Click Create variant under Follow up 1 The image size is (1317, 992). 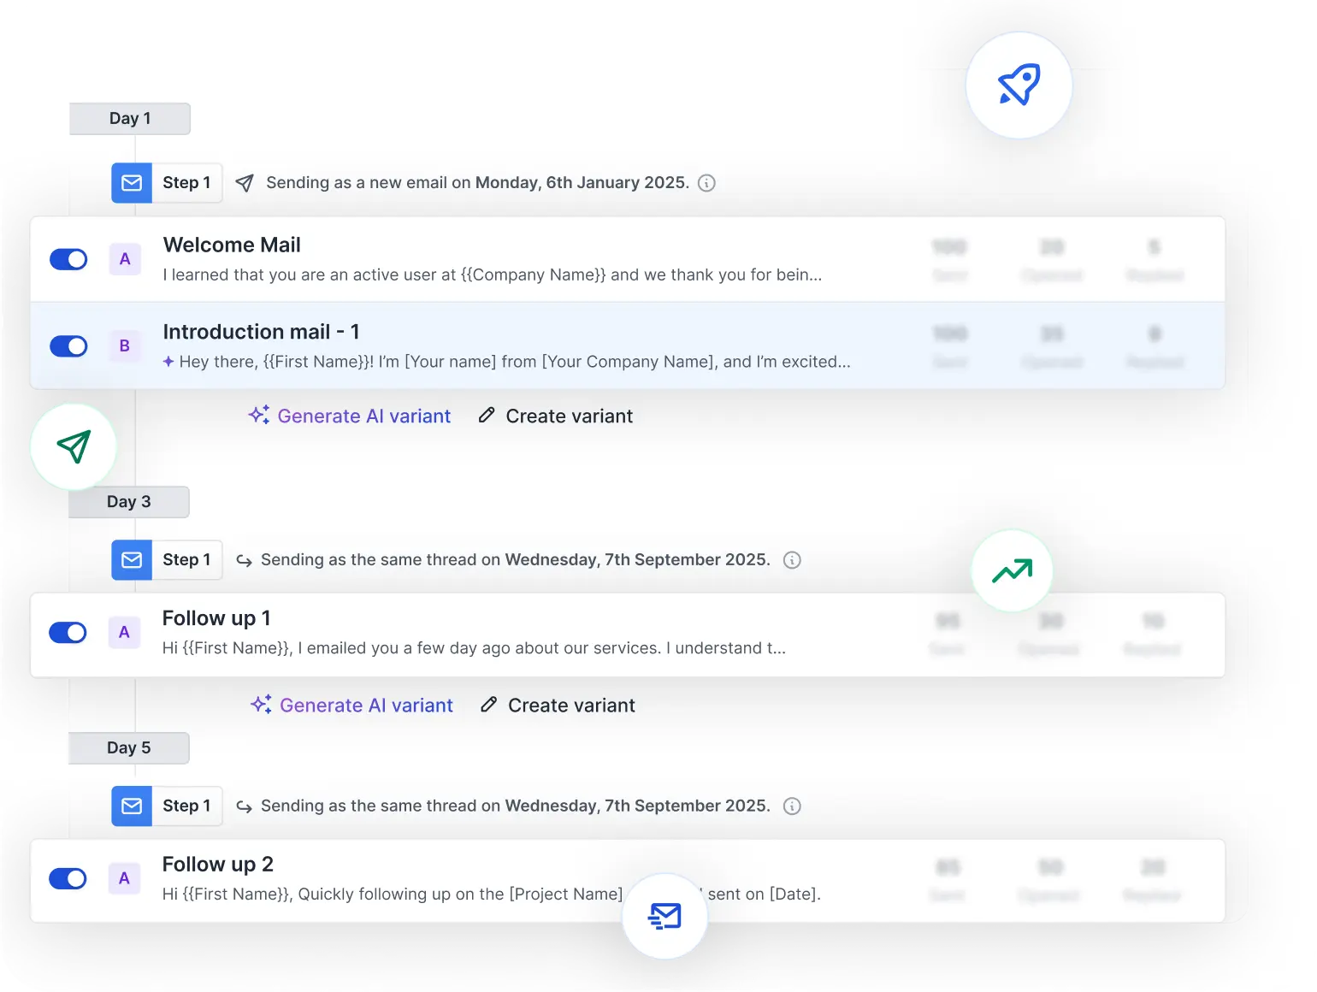(570, 705)
